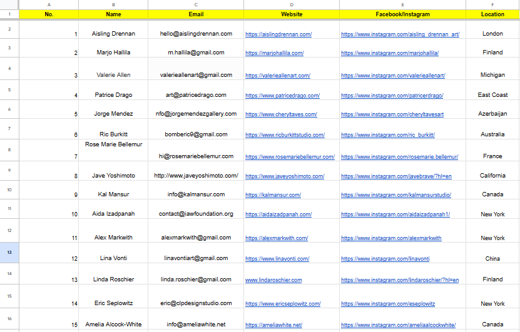Open Instagram link for javebrave

396,176
